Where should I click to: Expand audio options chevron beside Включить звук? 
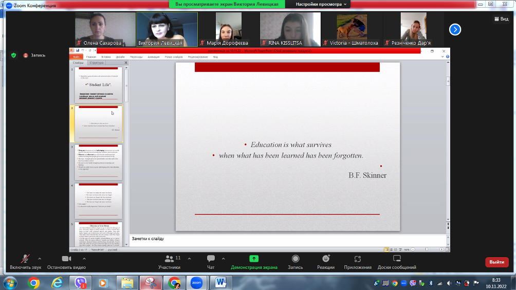39,259
